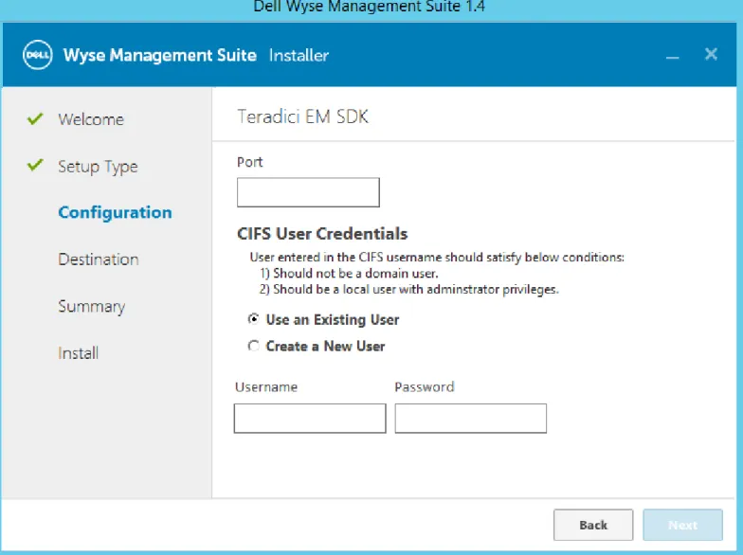Focus the Password text box
Image resolution: width=743 pixels, height=555 pixels.
pos(470,419)
